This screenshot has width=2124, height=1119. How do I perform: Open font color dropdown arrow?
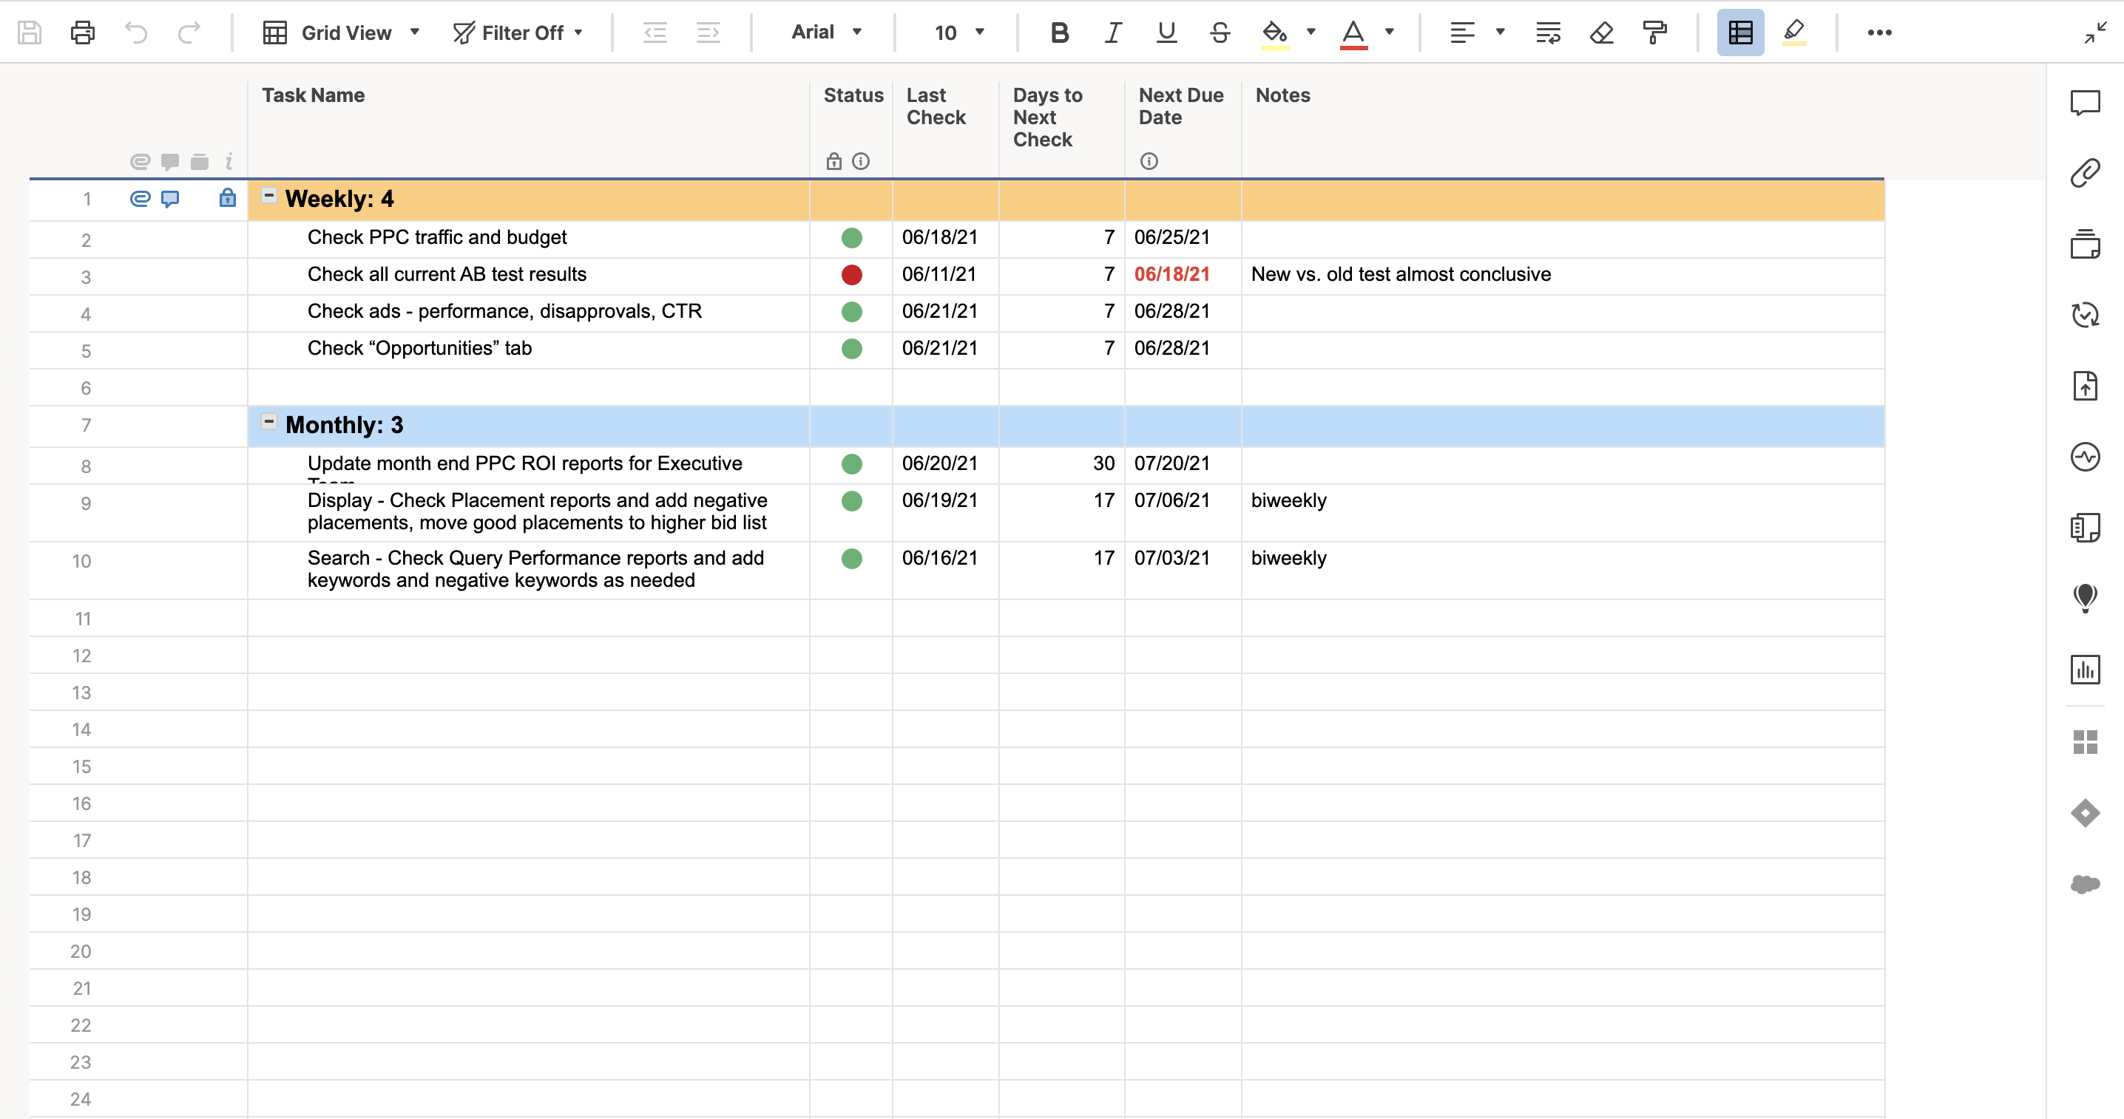tap(1390, 32)
